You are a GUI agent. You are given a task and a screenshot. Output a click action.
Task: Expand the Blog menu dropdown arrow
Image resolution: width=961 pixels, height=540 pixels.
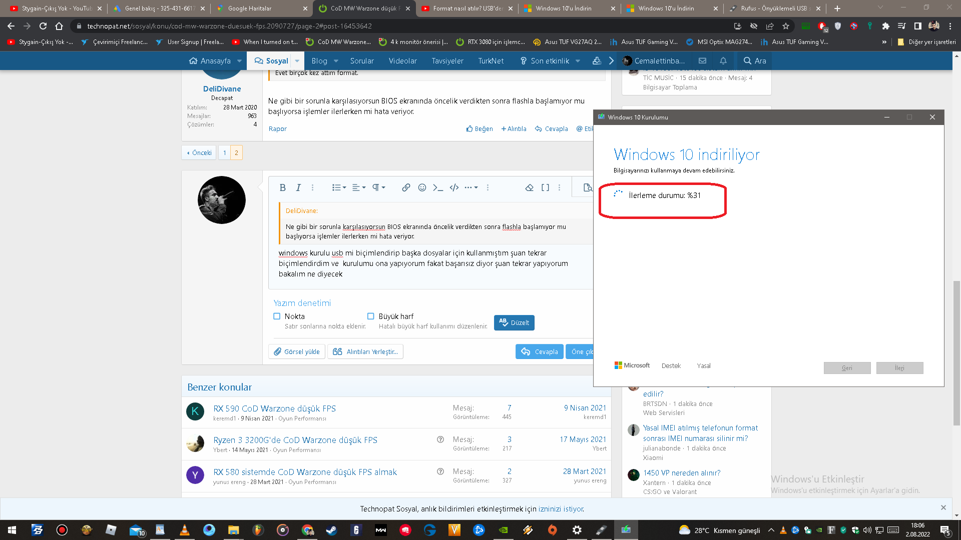(x=336, y=60)
